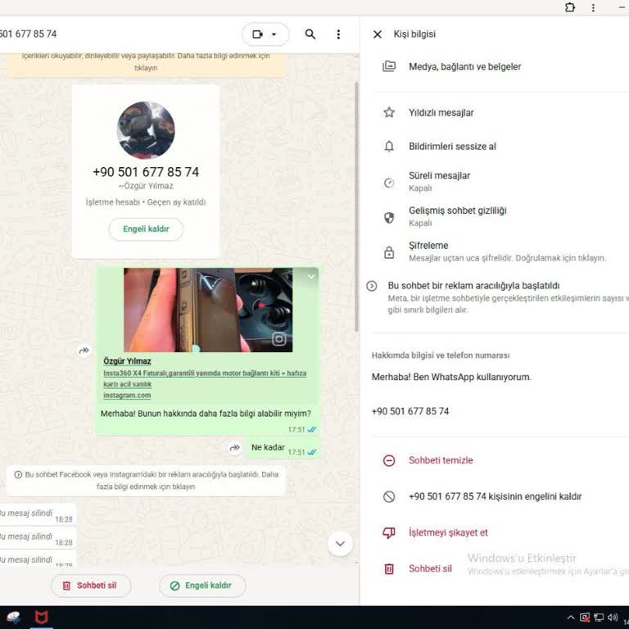Click 'Merhaba! Ben WhatsApp kullanıyorum.' about text
The height and width of the screenshot is (629, 629).
[451, 377]
